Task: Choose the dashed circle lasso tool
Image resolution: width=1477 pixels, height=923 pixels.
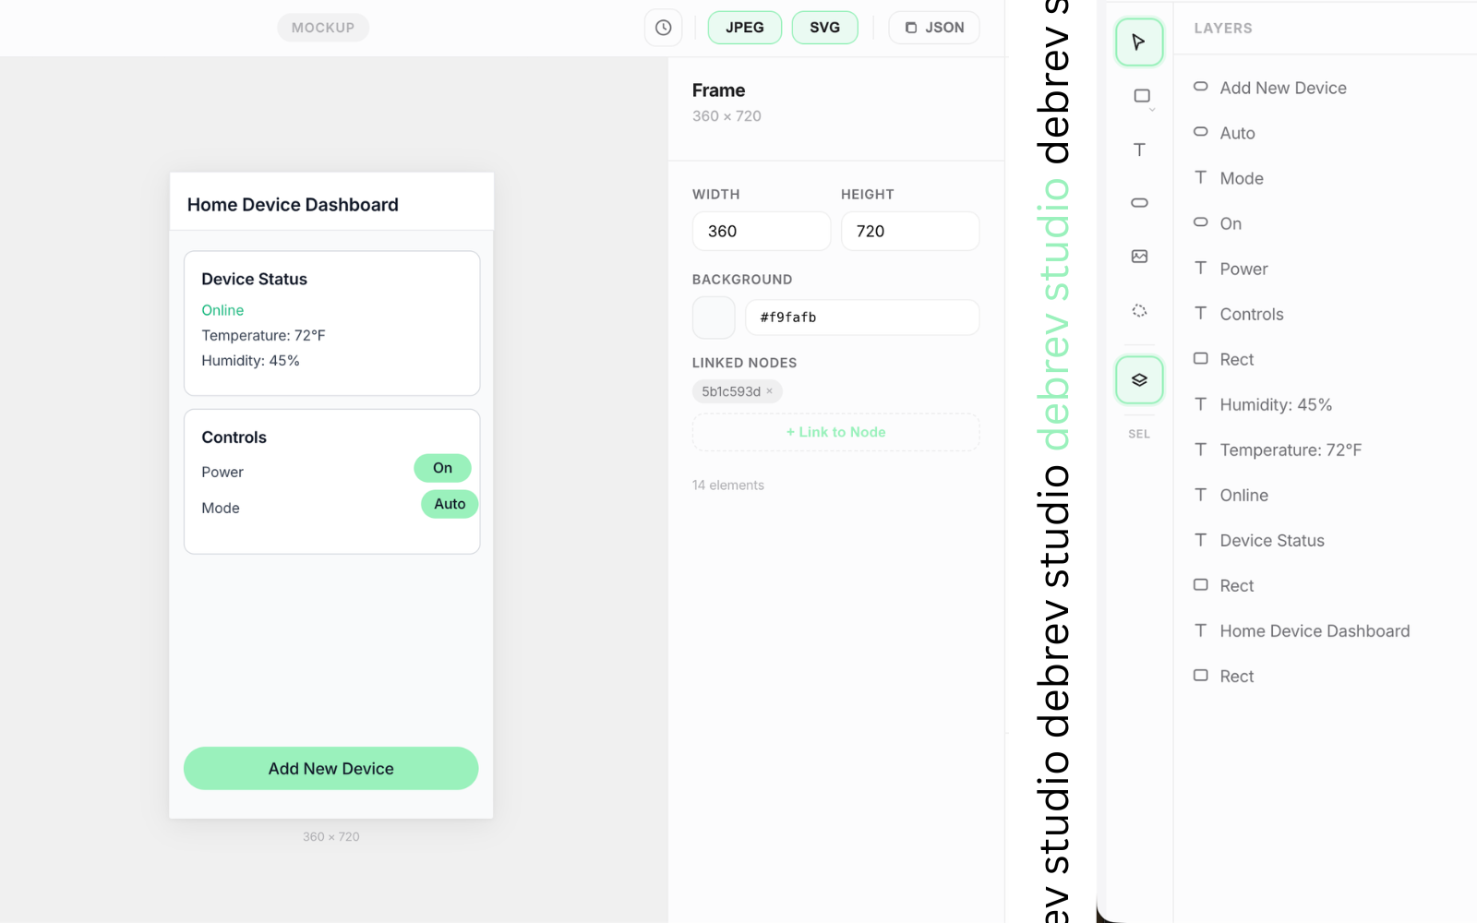Action: 1139,310
